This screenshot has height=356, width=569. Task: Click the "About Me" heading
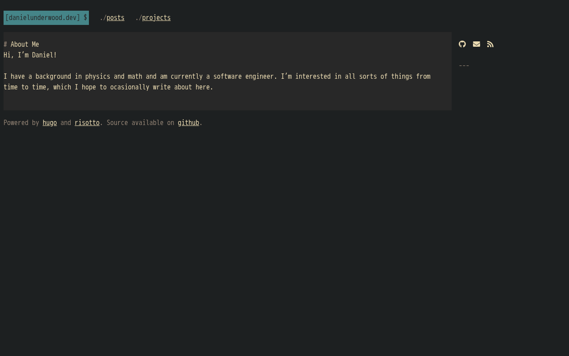(x=25, y=44)
